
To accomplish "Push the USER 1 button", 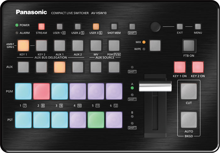I will coord(60,26).
